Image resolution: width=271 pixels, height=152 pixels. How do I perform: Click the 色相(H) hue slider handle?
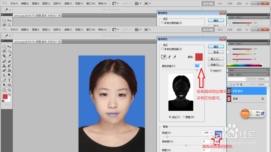pos(167,137)
